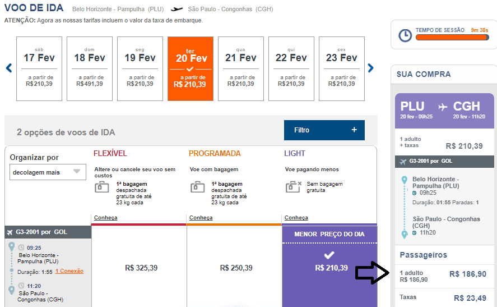This screenshot has width=497, height=307.
Task: Click the Light no-baggage icon
Action: (x=293, y=187)
